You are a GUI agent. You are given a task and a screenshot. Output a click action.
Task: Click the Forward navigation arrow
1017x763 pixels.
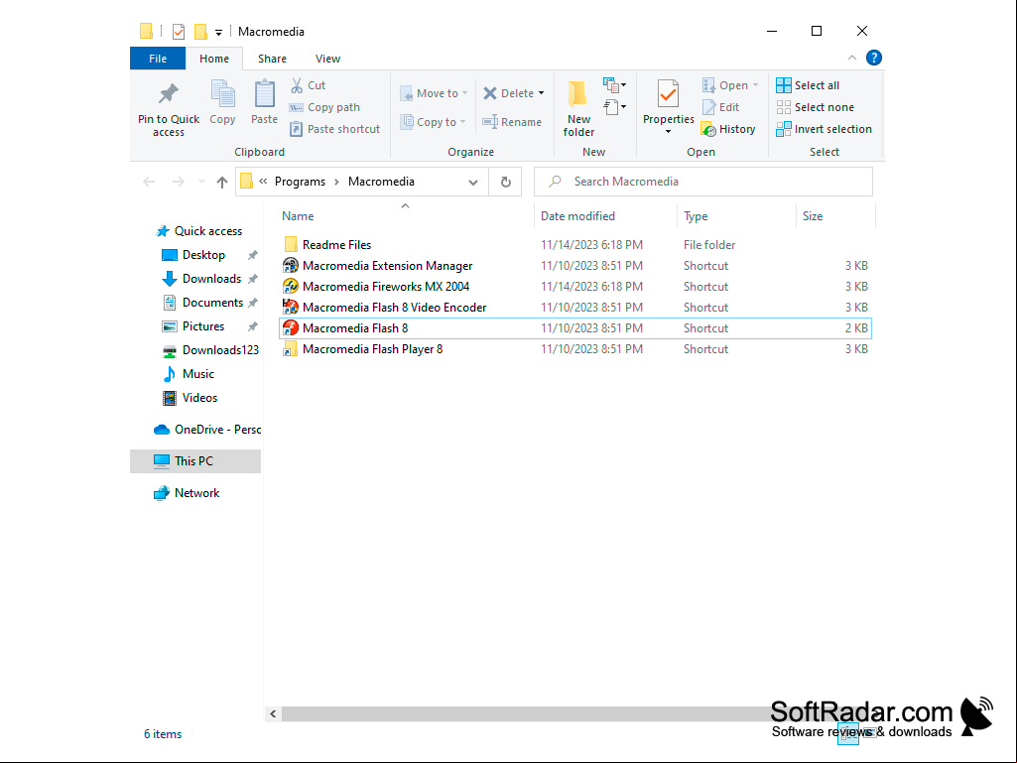[x=178, y=182]
